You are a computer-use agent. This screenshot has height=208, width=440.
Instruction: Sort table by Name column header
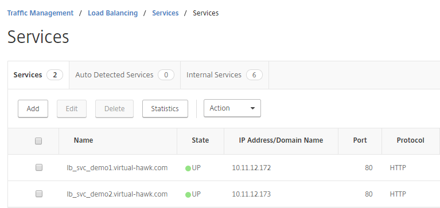point(83,140)
